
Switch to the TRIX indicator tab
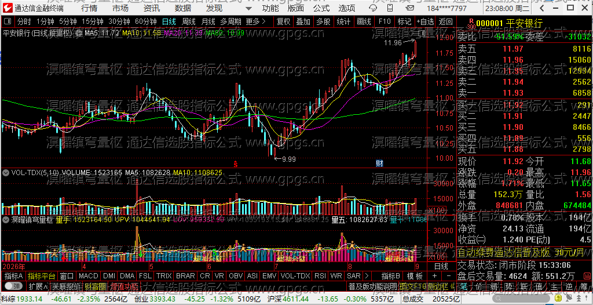(164, 276)
